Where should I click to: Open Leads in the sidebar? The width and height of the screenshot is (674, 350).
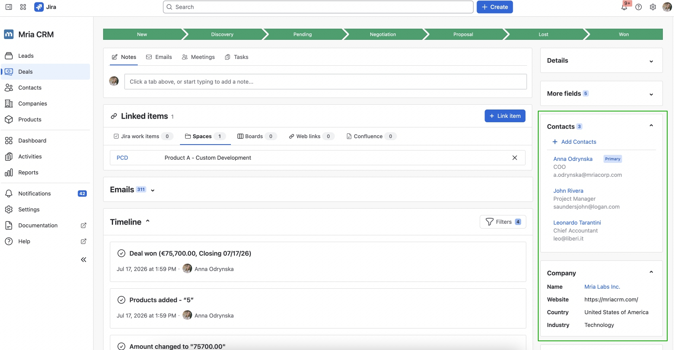coord(45,56)
